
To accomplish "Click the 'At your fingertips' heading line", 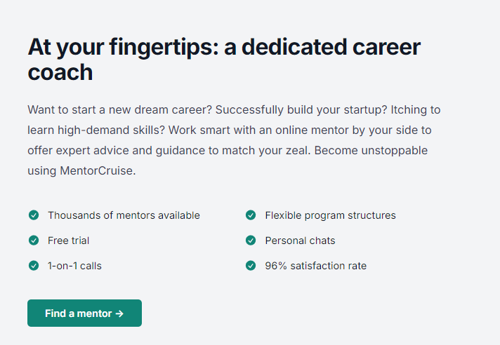I will point(223,47).
